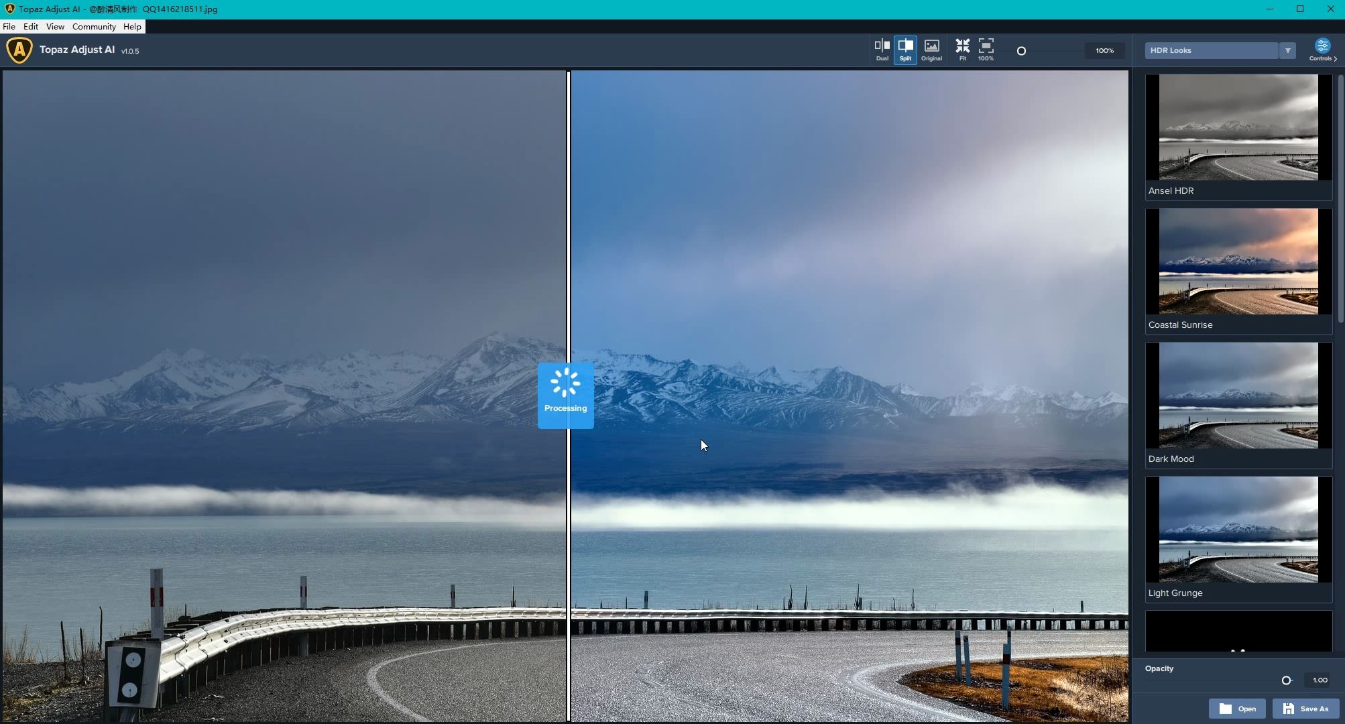This screenshot has width=1345, height=724.
Task: Drag the Opacity slider
Action: coord(1285,680)
